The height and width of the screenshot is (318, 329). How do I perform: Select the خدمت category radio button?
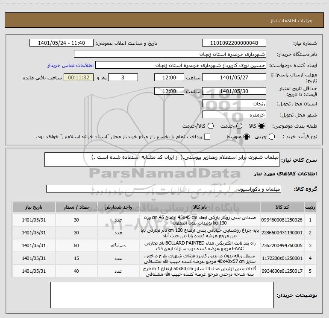(239, 126)
